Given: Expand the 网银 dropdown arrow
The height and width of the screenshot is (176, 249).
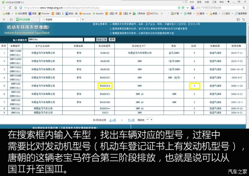Looking at the screenshot, I should point(194,14).
